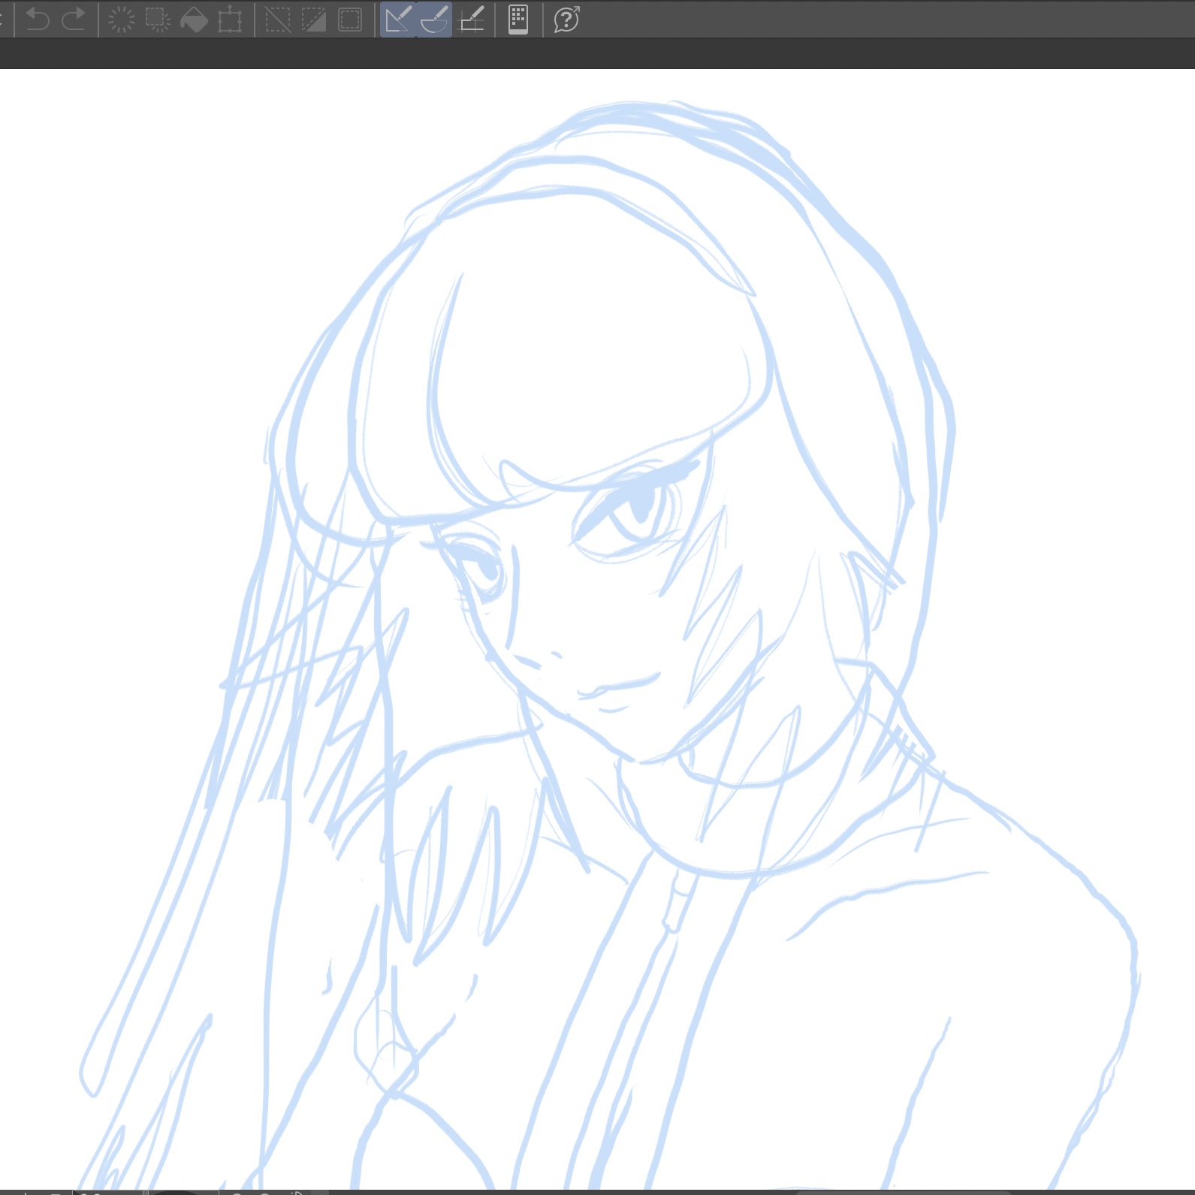This screenshot has height=1195, width=1195.
Task: Toggle Show Selection Border
Action: click(350, 20)
